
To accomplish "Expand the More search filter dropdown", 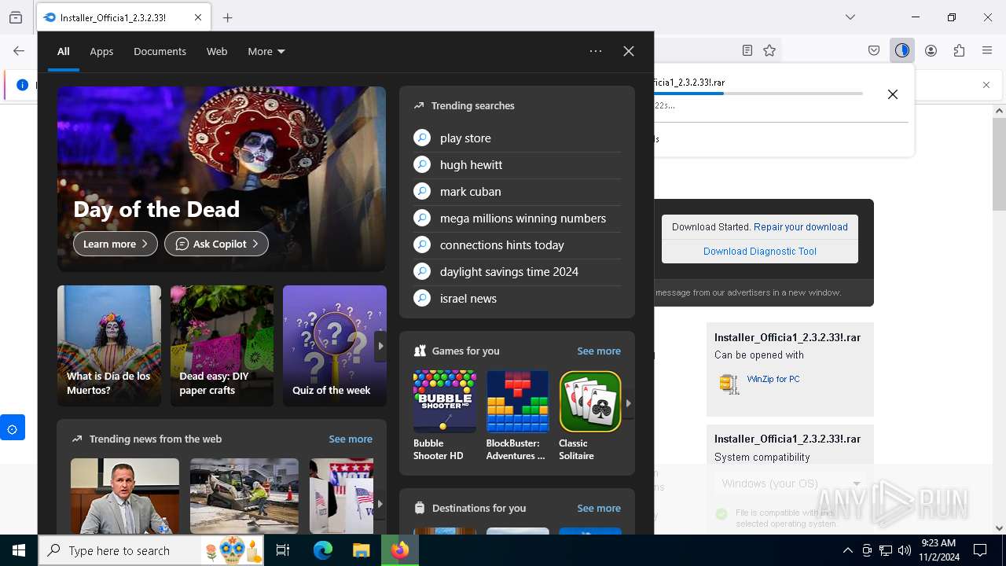I will point(266,51).
